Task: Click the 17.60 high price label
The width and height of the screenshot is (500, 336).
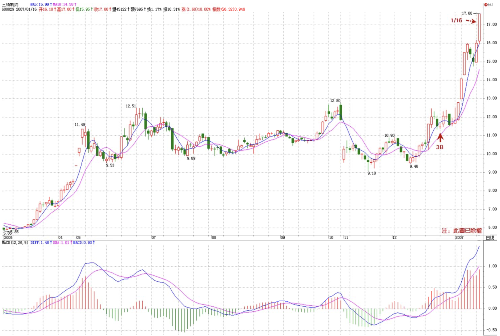Action: (467, 13)
